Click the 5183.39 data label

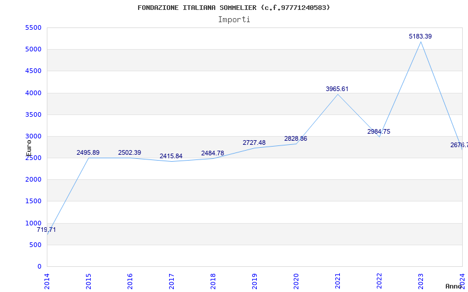[420, 36]
